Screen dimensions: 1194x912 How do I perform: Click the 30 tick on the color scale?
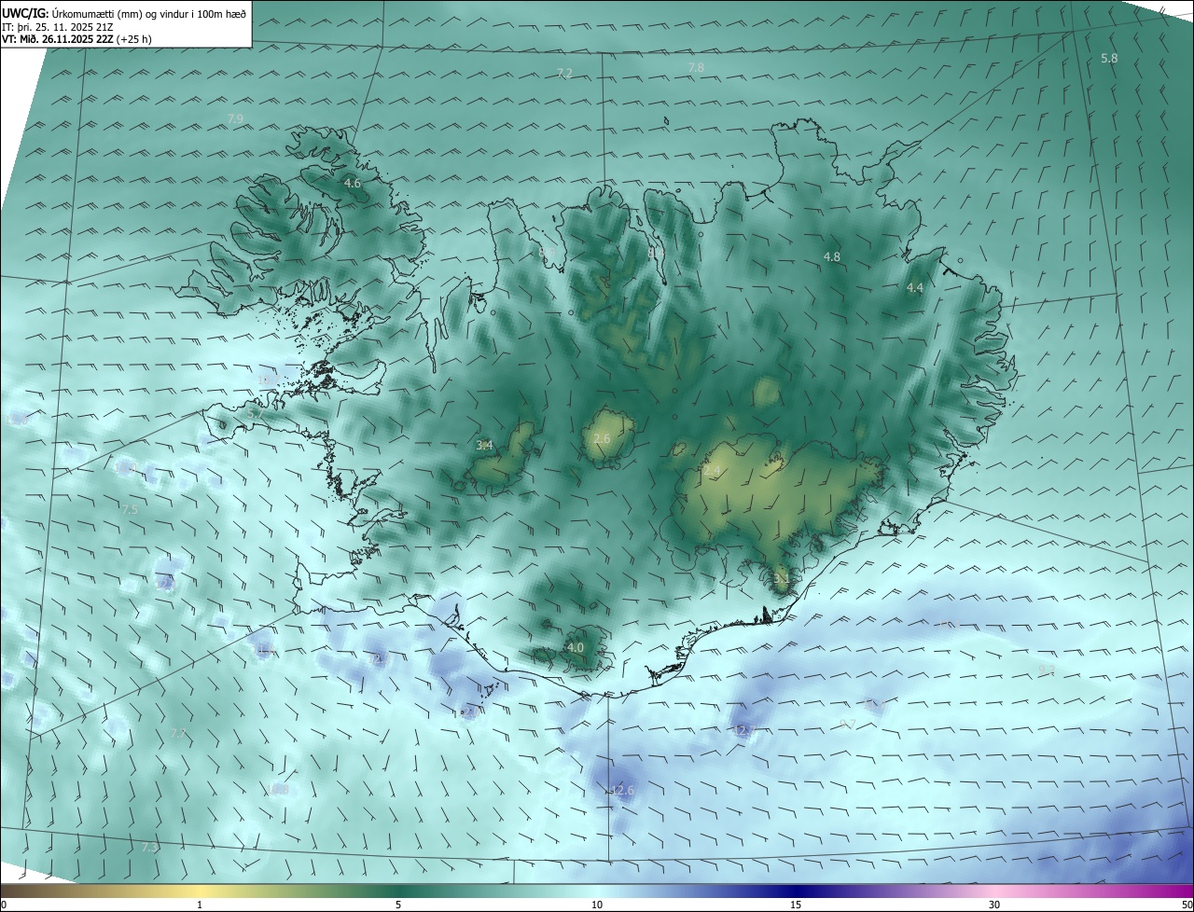pos(994,905)
